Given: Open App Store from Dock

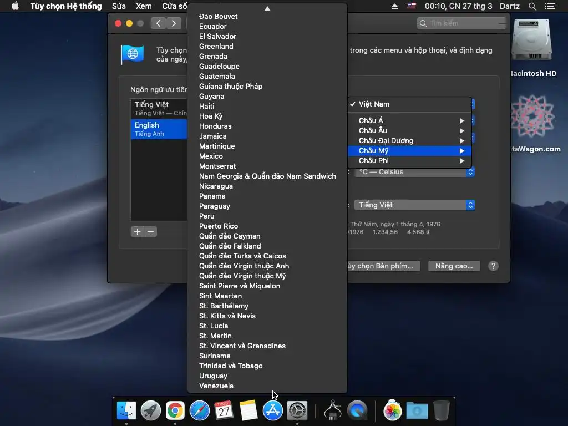Looking at the screenshot, I should click(x=273, y=411).
